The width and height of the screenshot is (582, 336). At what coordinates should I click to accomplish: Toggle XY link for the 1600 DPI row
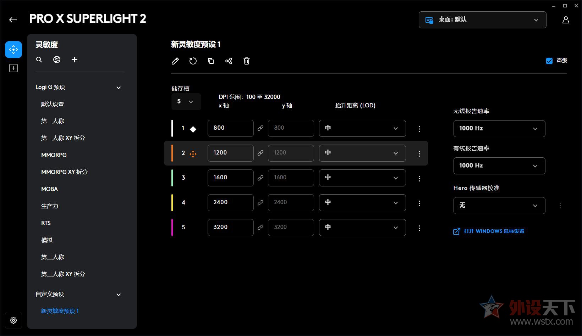pyautogui.click(x=260, y=178)
